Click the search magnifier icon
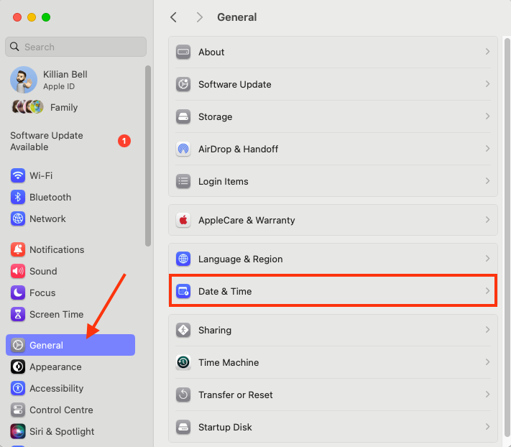 point(14,47)
